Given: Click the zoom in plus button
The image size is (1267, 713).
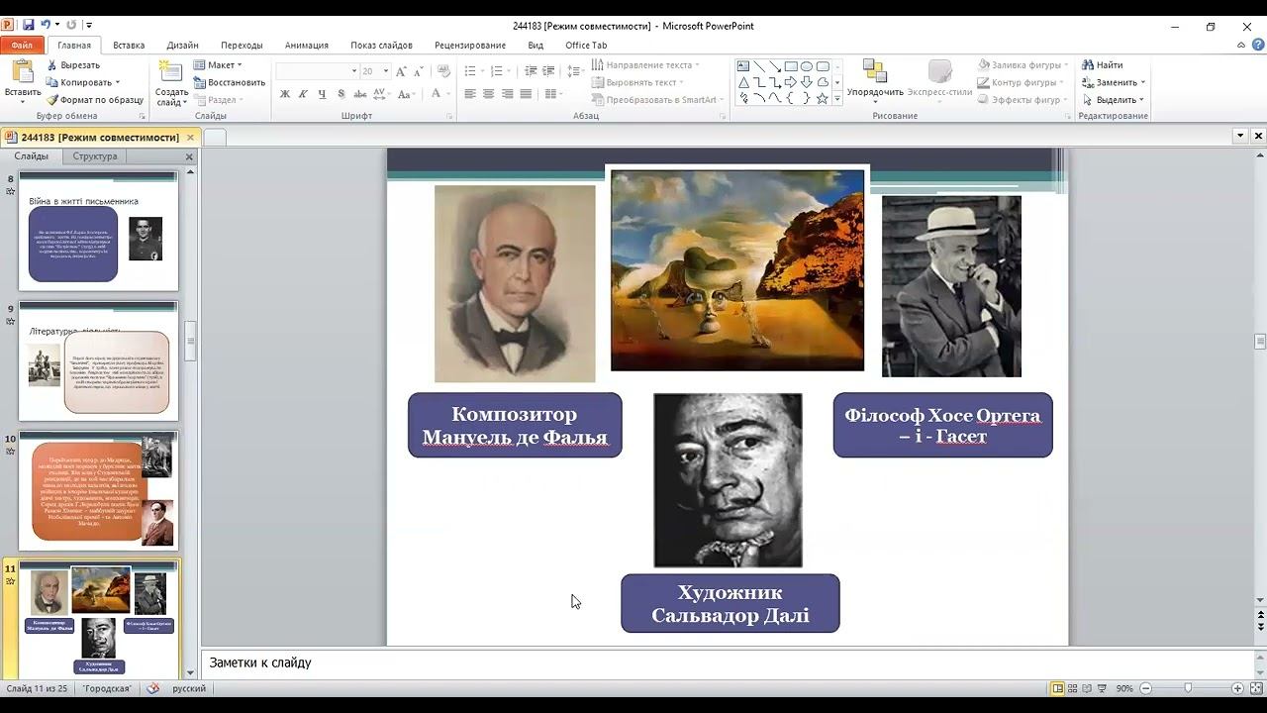Looking at the screenshot, I should coord(1237,688).
